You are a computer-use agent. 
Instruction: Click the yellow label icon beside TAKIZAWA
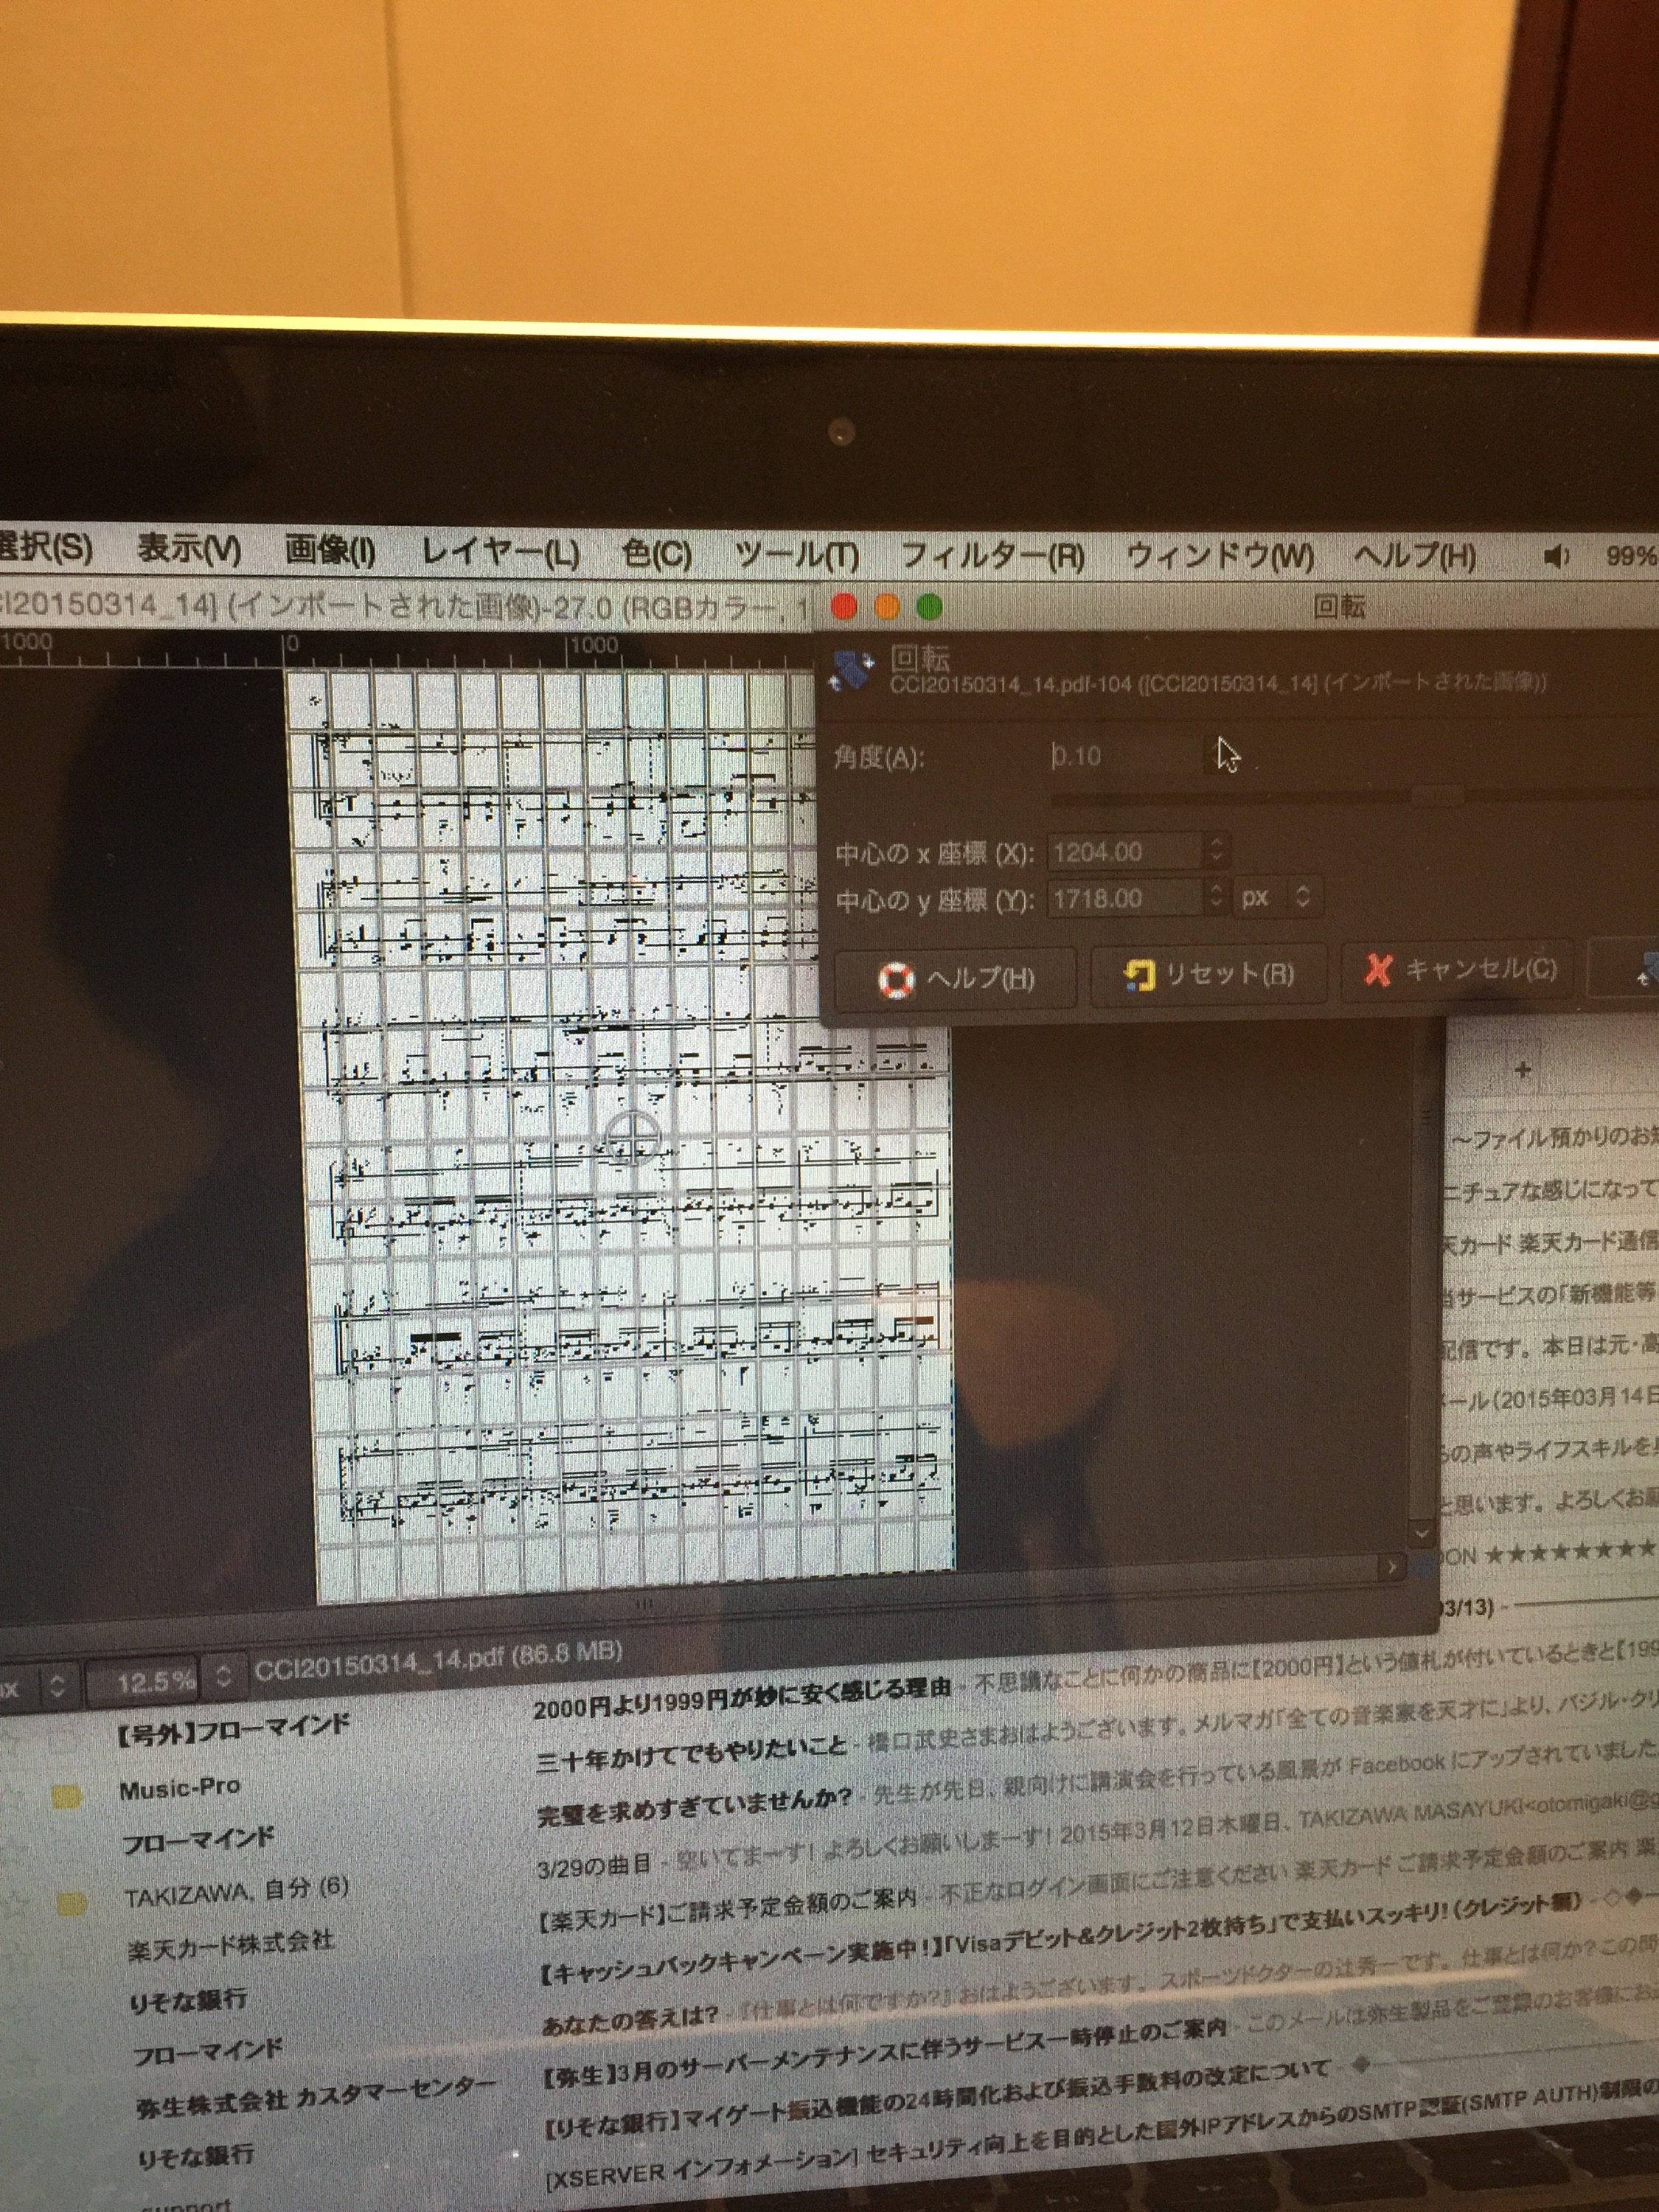[71, 1904]
